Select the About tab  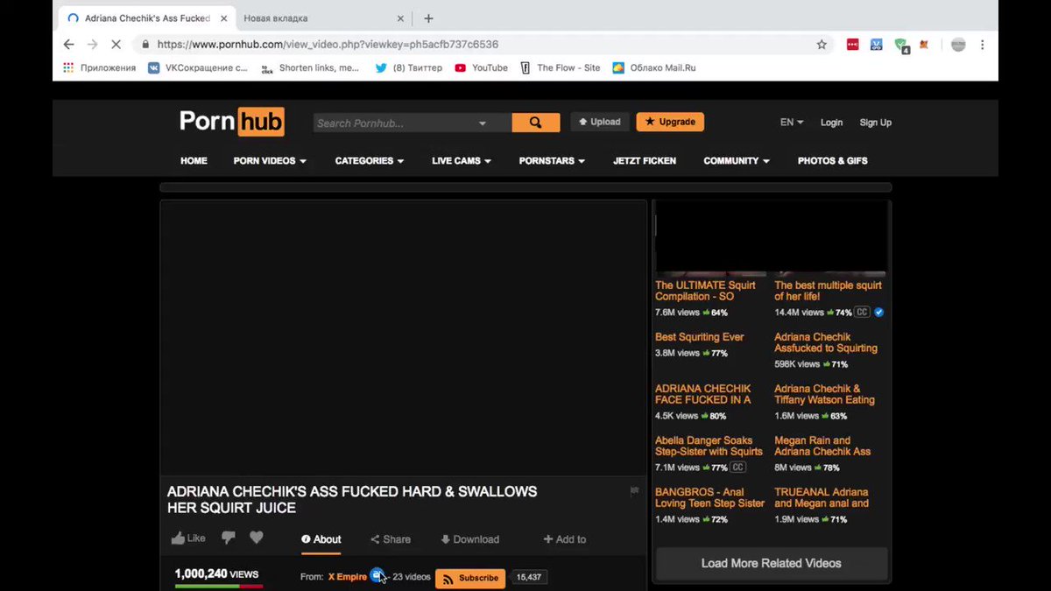pyautogui.click(x=321, y=539)
